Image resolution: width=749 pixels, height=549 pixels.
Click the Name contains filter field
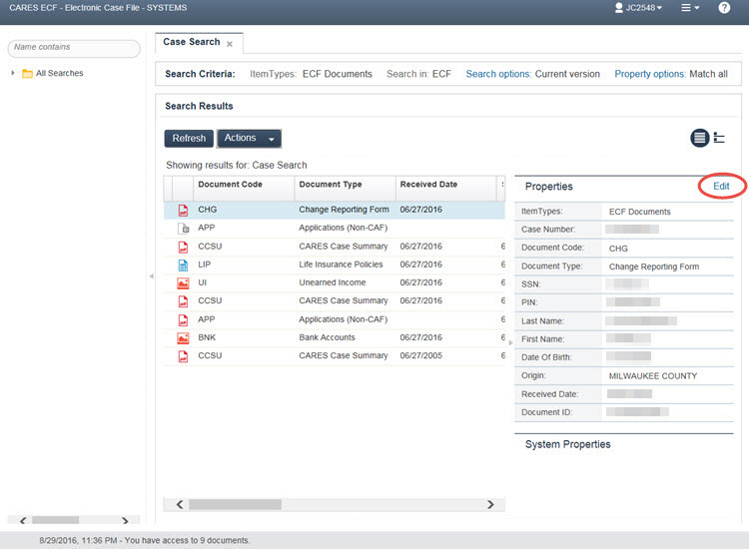(x=74, y=48)
